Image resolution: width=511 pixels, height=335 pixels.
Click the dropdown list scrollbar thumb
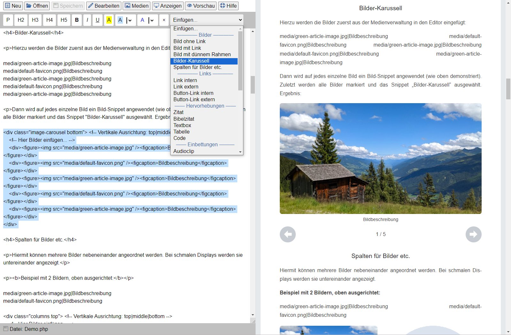tap(240, 61)
